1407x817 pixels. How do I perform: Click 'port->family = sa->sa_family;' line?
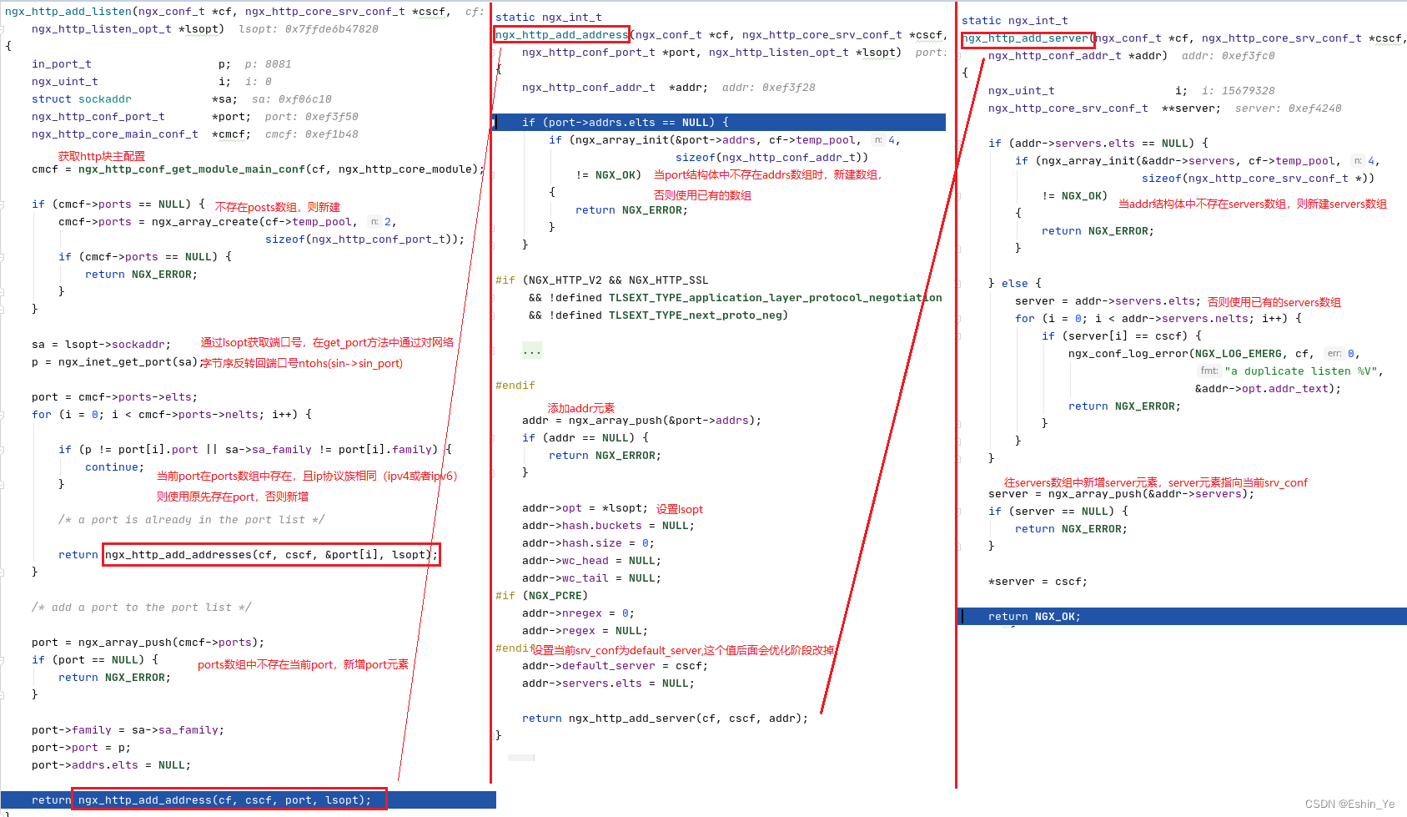tap(128, 730)
